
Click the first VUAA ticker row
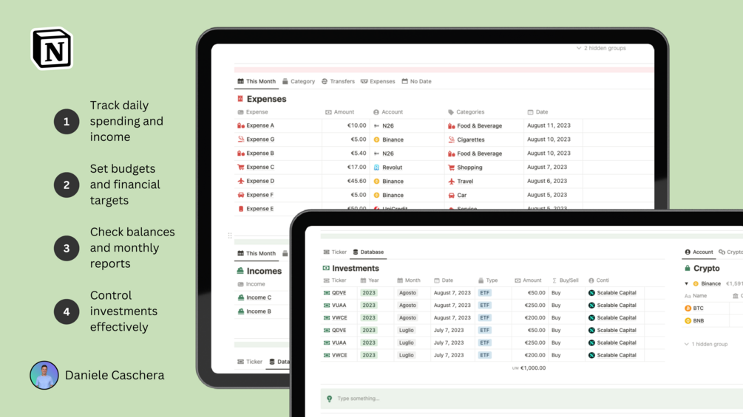coord(339,306)
